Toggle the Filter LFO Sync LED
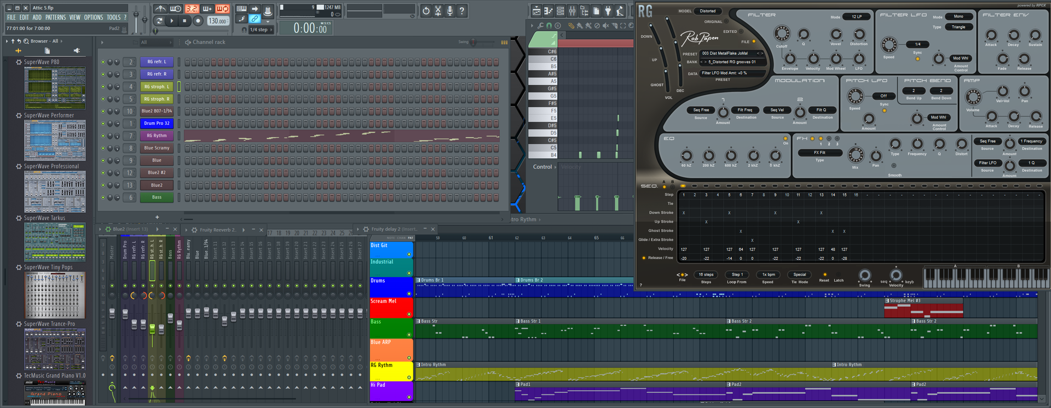1051x408 pixels. tap(917, 59)
